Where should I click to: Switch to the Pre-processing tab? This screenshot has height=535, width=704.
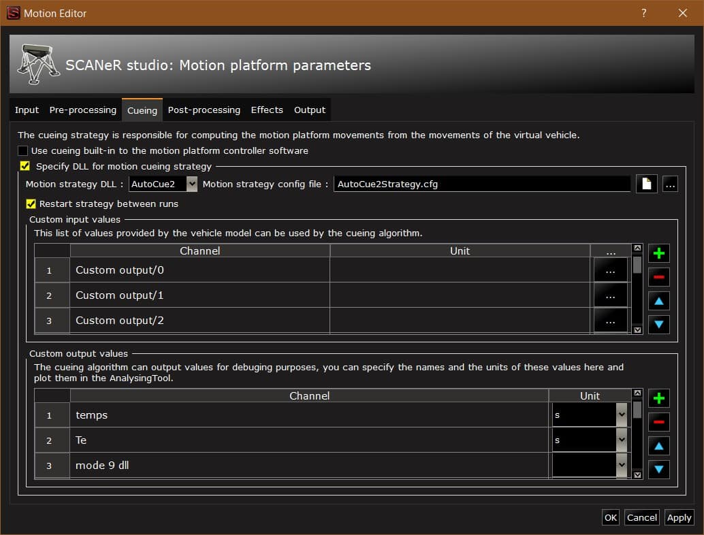click(x=83, y=110)
